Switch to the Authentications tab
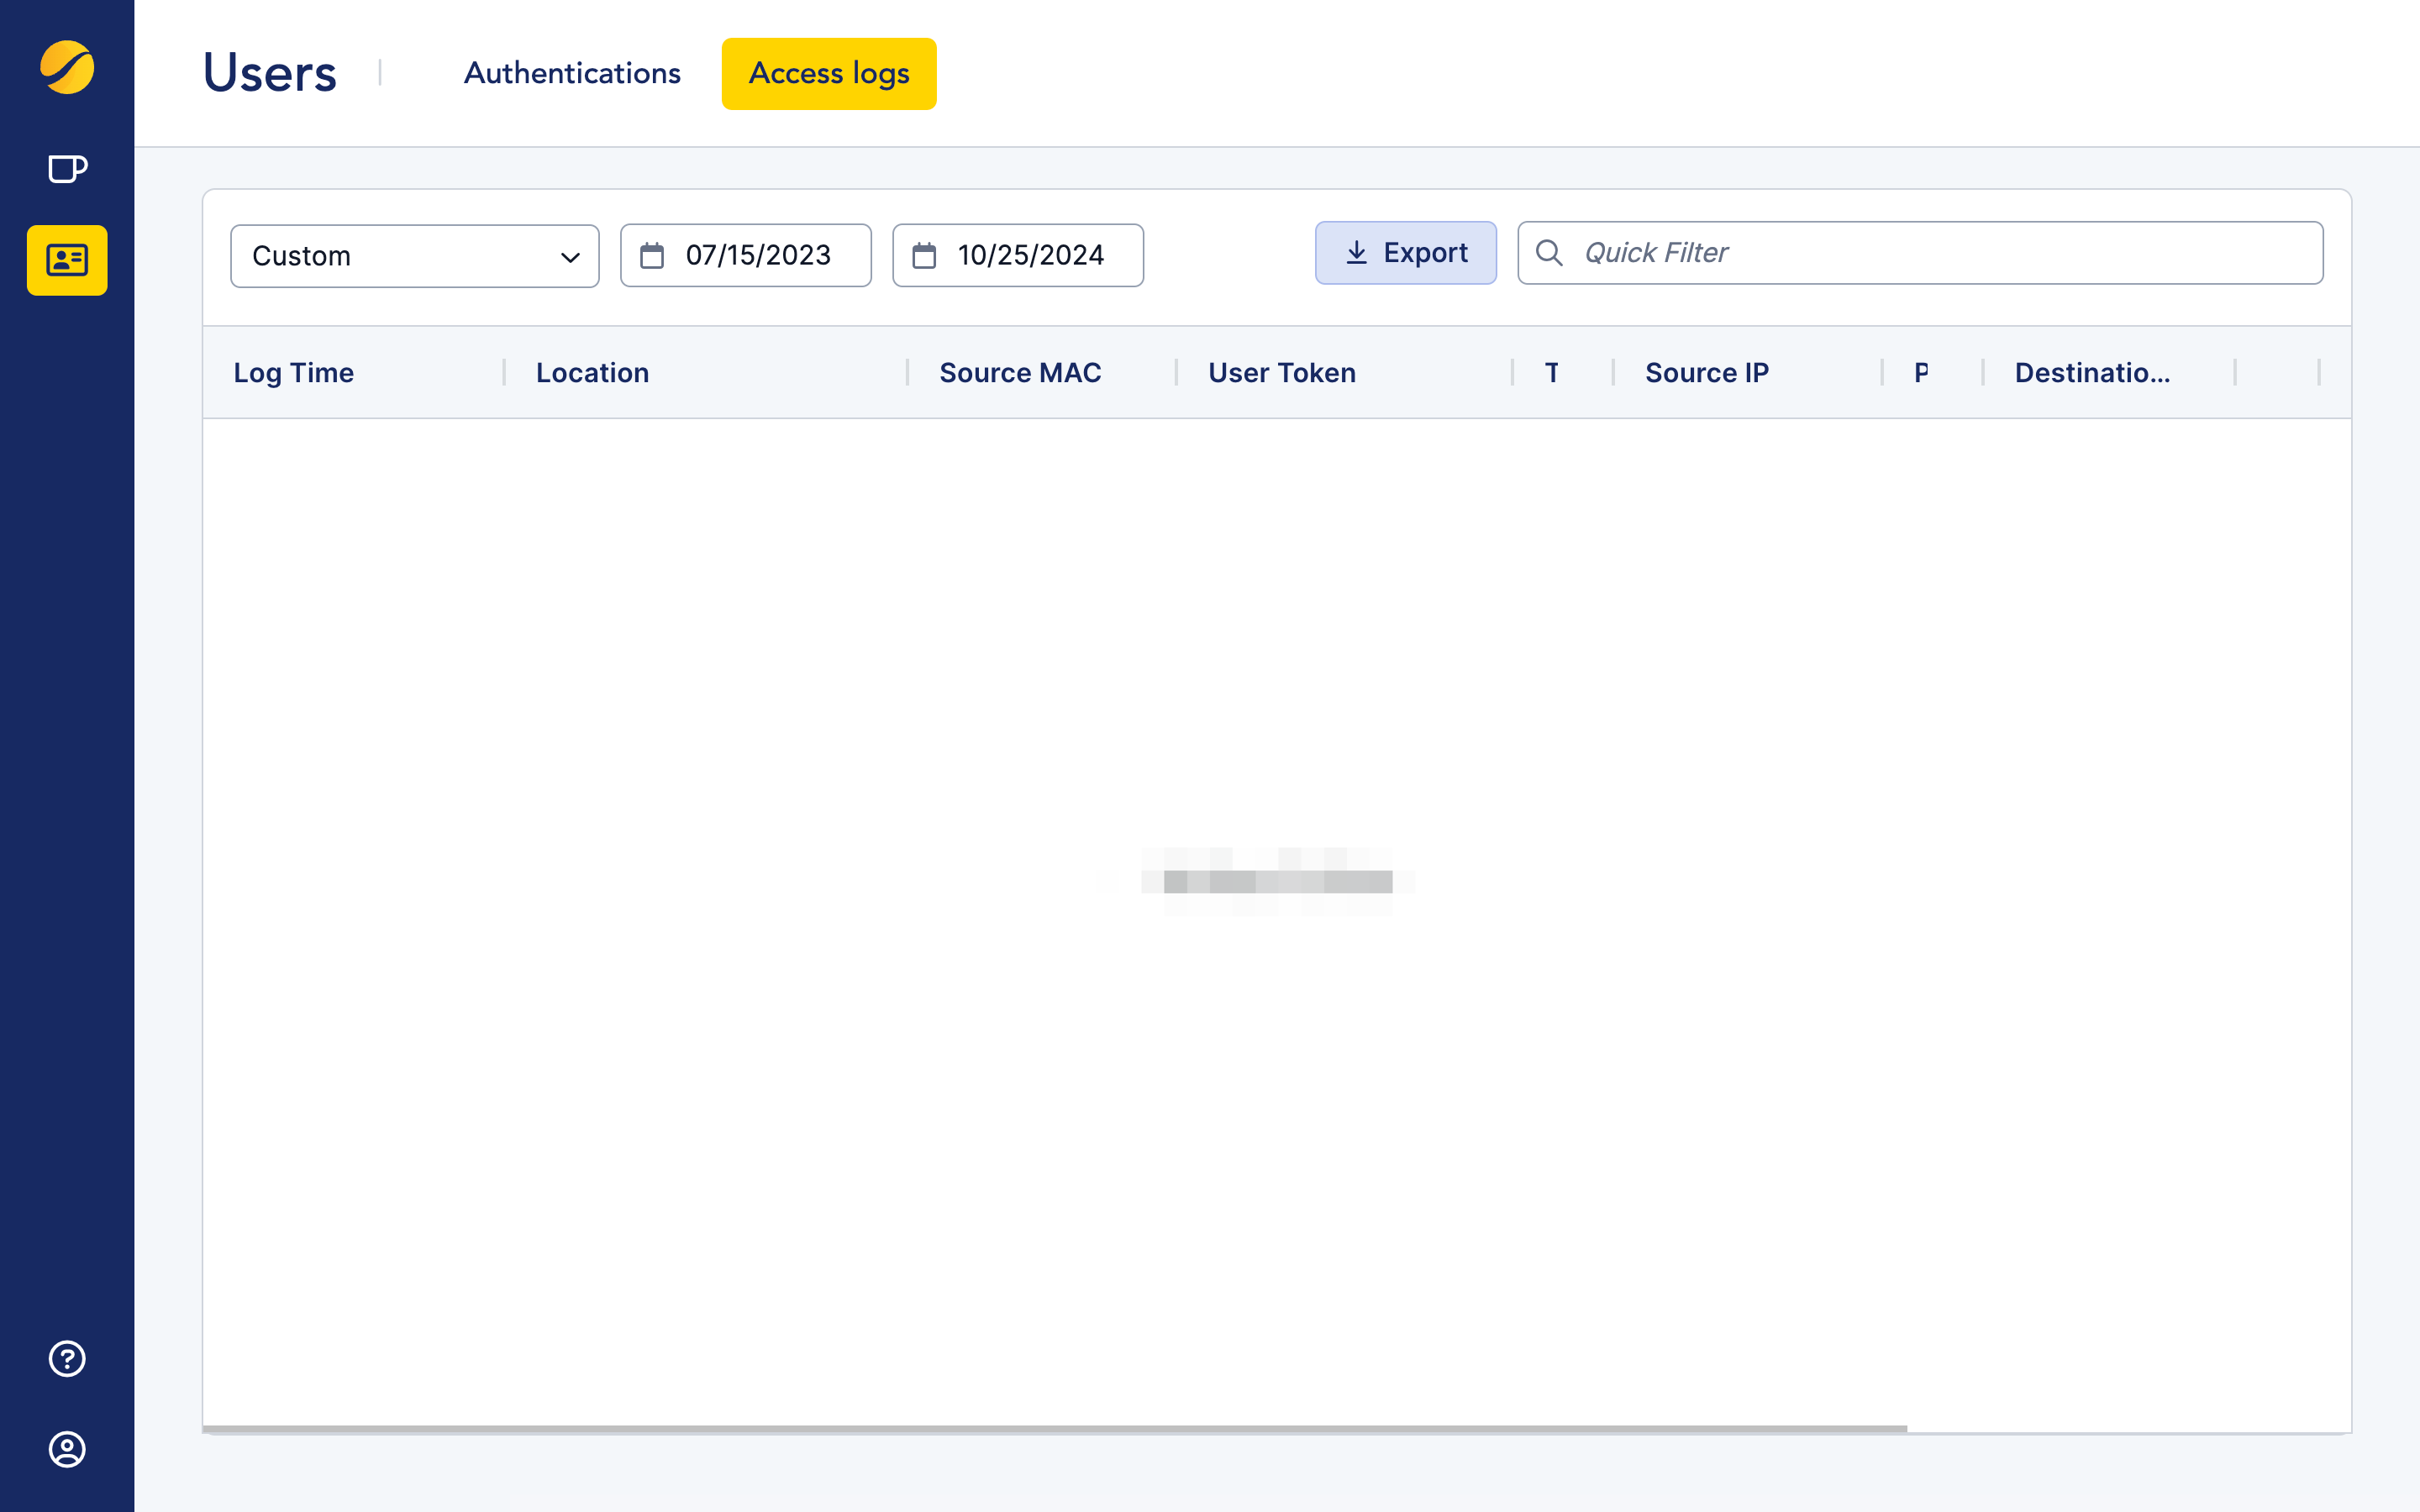Screen dimensions: 2420x1512 tap(571, 73)
